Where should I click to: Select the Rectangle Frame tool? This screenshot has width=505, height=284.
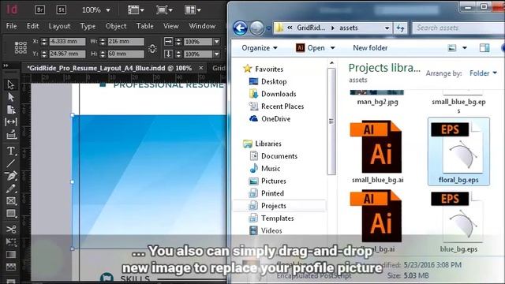tap(10, 201)
